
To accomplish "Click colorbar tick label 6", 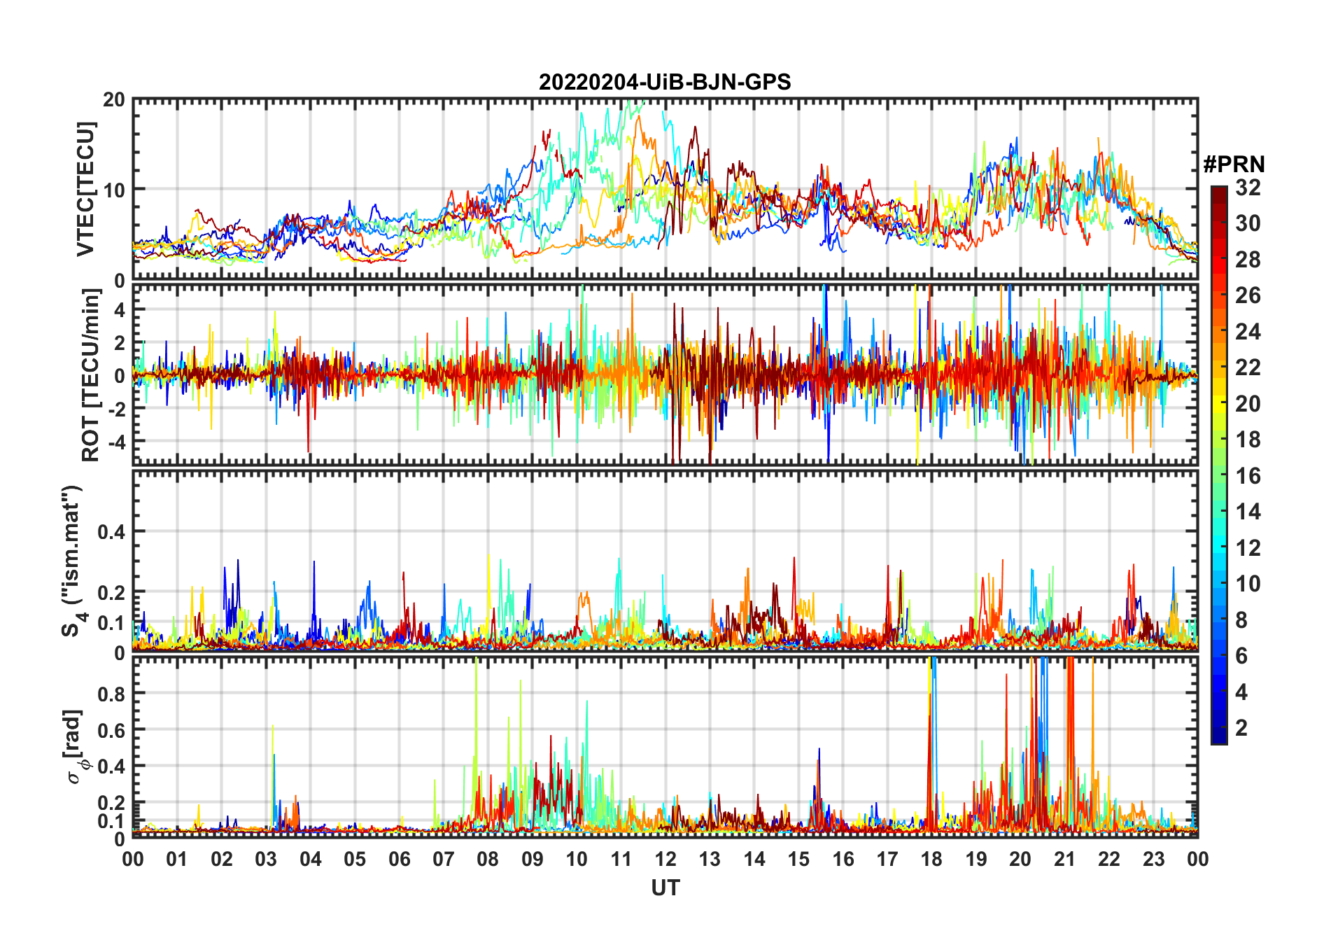I will 1241,656.
